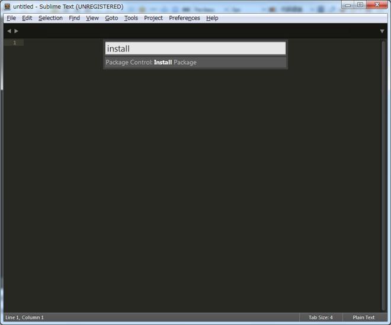Screen dimensions: 391x325
Task: Open the Tab Size: 4 selector
Action: (x=321, y=317)
